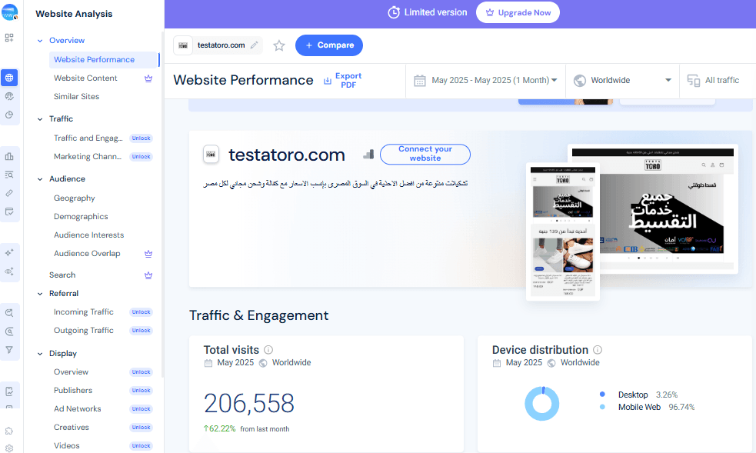Click the Similarweb account logo avatar
This screenshot has height=453, width=756.
(x=10, y=12)
